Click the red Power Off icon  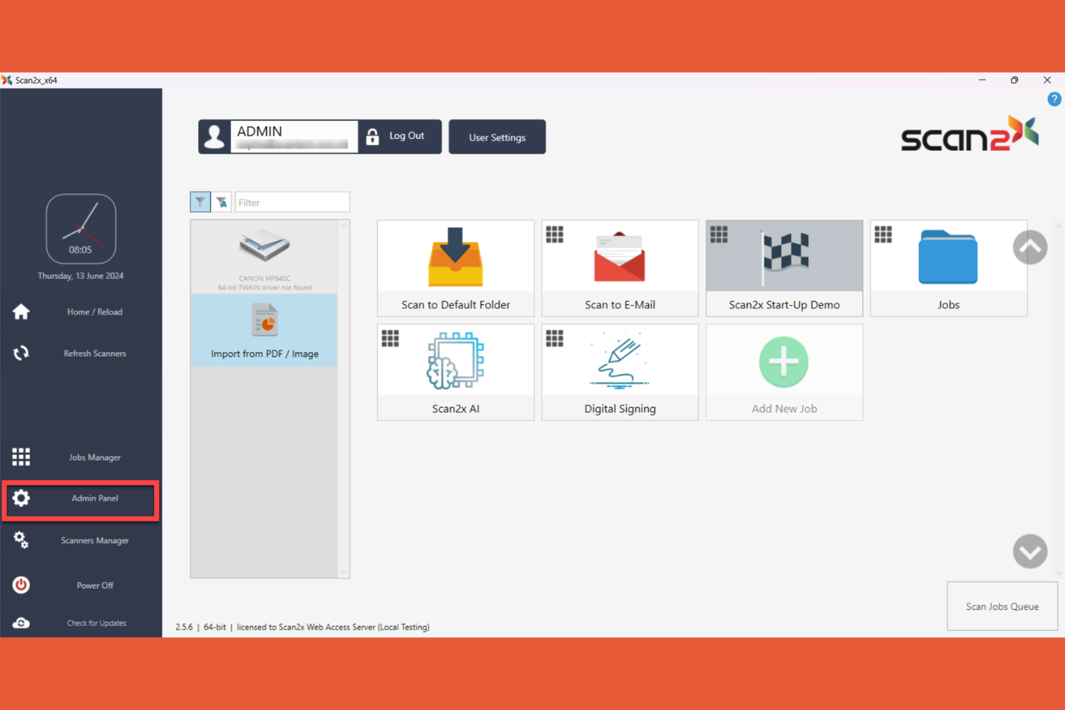point(21,585)
